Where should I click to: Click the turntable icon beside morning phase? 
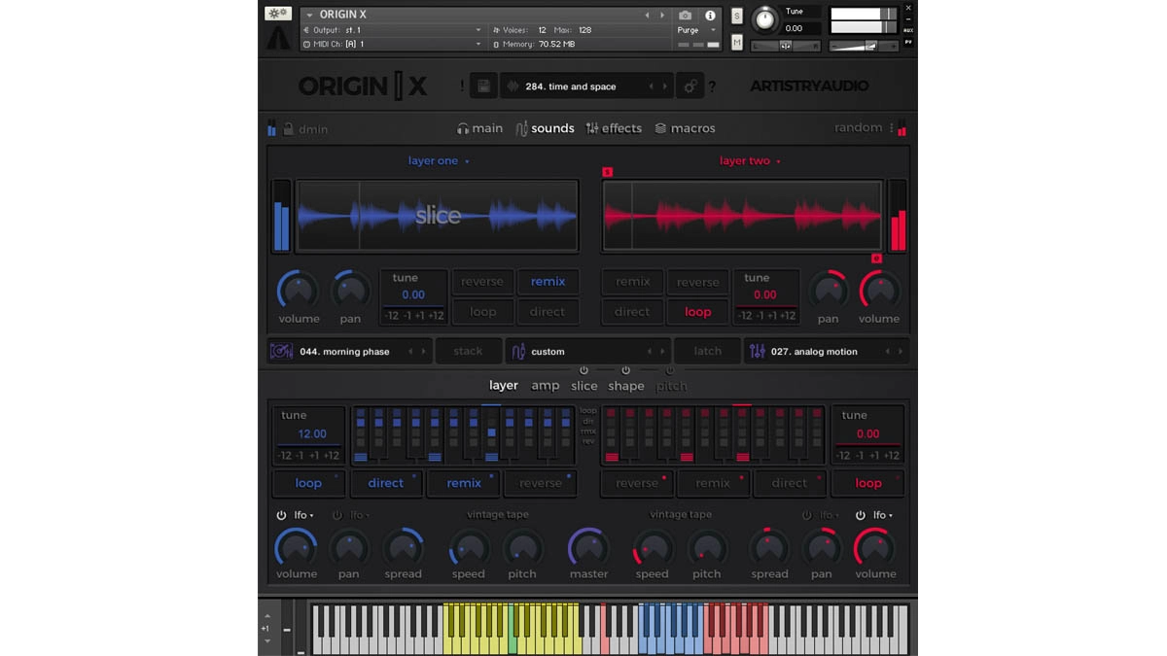pos(281,351)
